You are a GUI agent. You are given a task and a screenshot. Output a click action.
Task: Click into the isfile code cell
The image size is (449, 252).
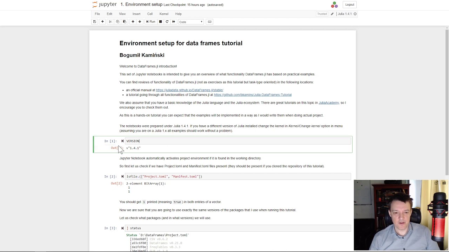point(238,176)
